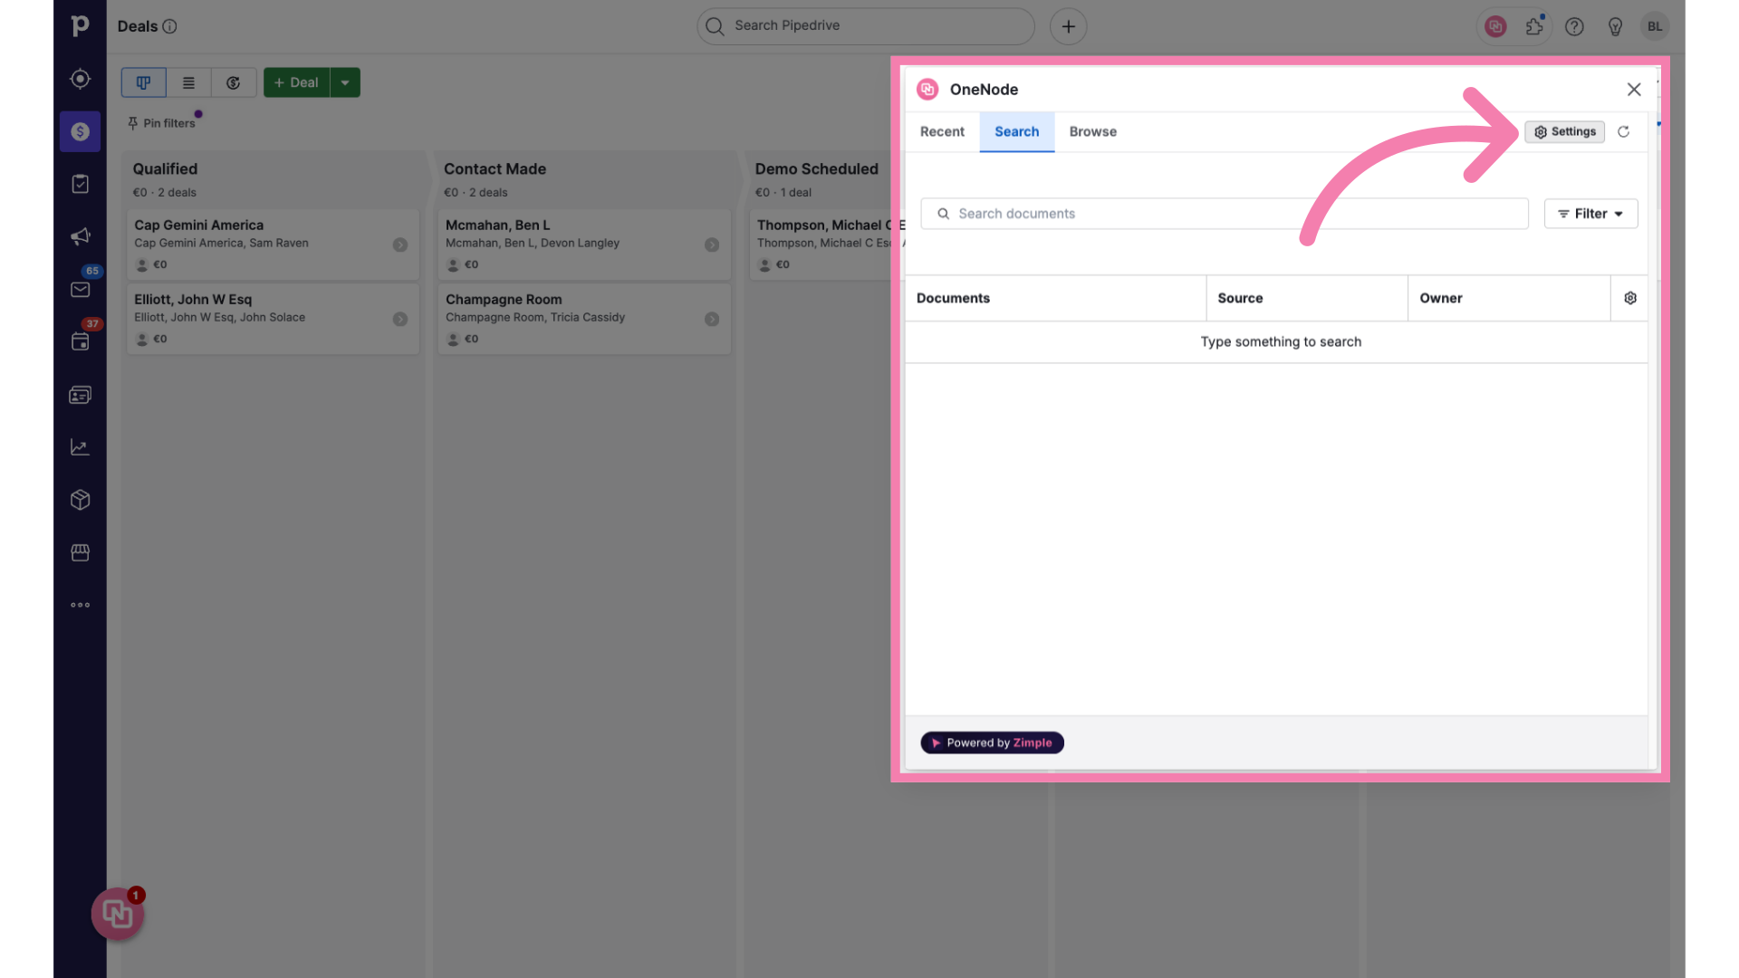1739x978 pixels.
Task: Click Powered by Zimple link
Action: coord(992,743)
